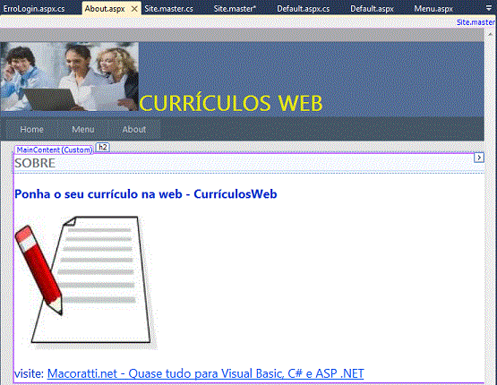This screenshot has height=385, width=497.
Task: Select the h2 tag indicator
Action: [x=102, y=148]
